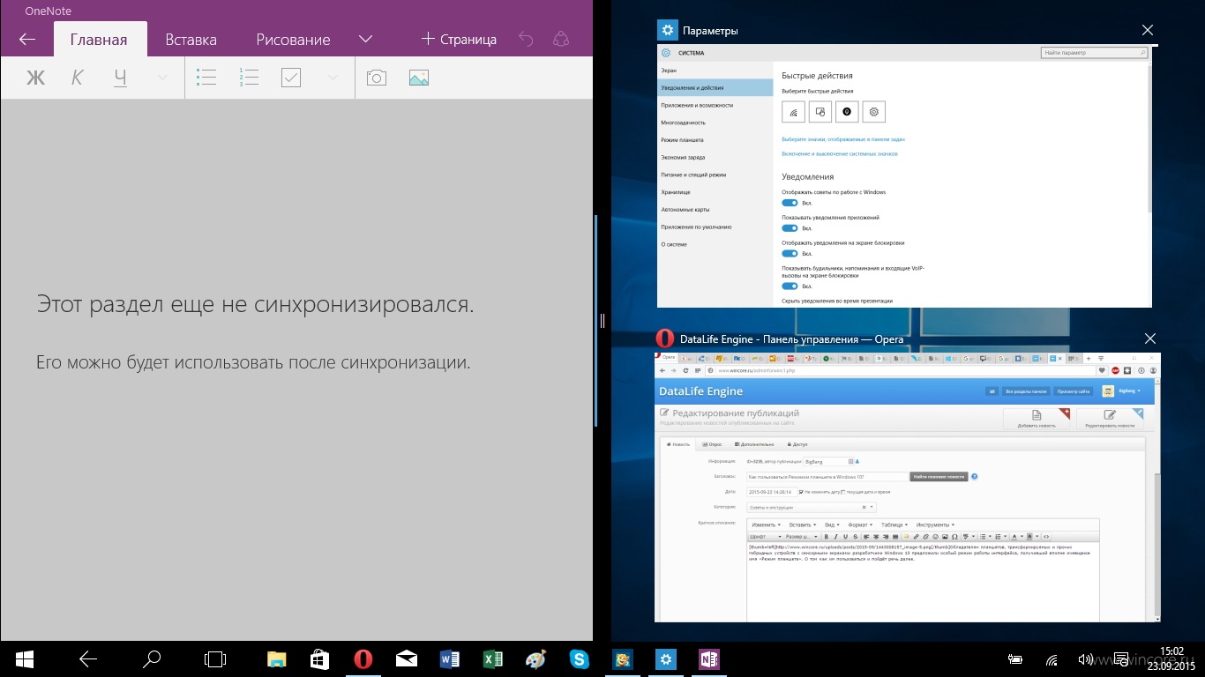
Task: Click the black circular quick action tile in Параметры
Action: click(847, 112)
